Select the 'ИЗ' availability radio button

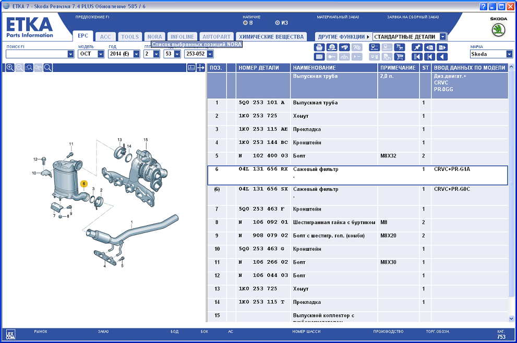[x=278, y=23]
